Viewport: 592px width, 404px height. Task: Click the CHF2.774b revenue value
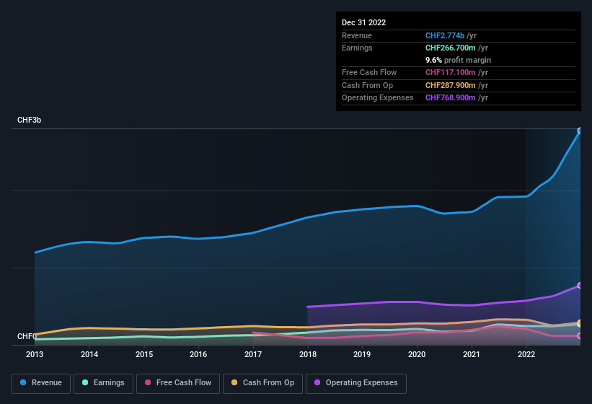click(x=445, y=35)
